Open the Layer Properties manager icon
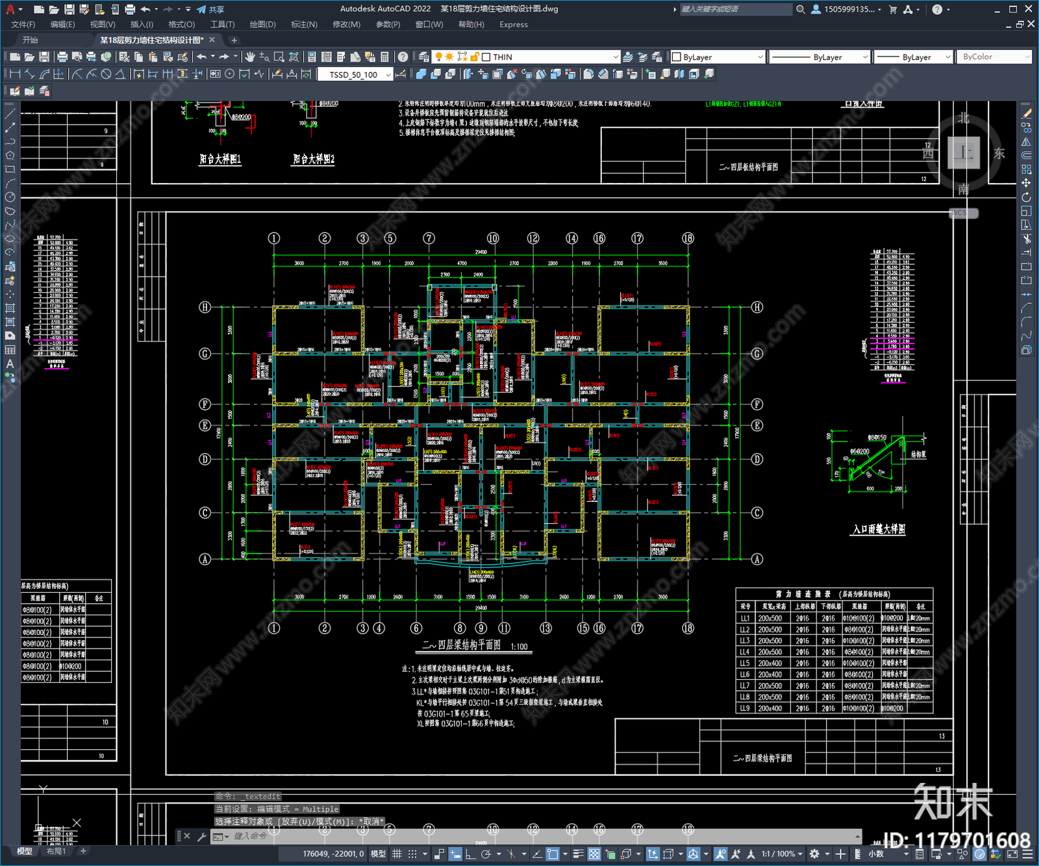 click(x=424, y=57)
